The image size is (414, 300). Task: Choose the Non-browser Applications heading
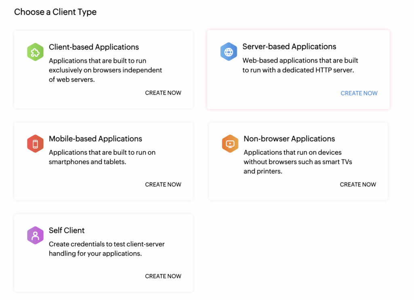pyautogui.click(x=289, y=139)
